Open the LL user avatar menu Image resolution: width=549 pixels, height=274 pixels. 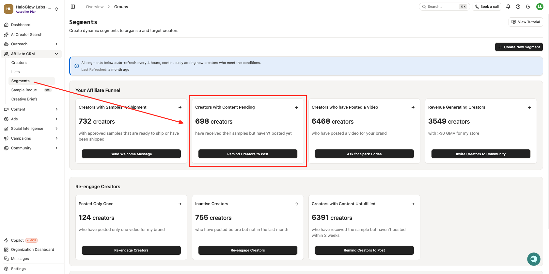coord(540,7)
